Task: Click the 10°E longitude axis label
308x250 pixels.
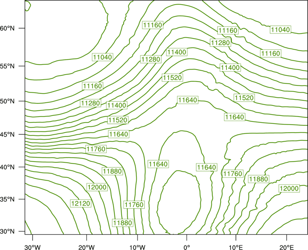Action: point(236,247)
